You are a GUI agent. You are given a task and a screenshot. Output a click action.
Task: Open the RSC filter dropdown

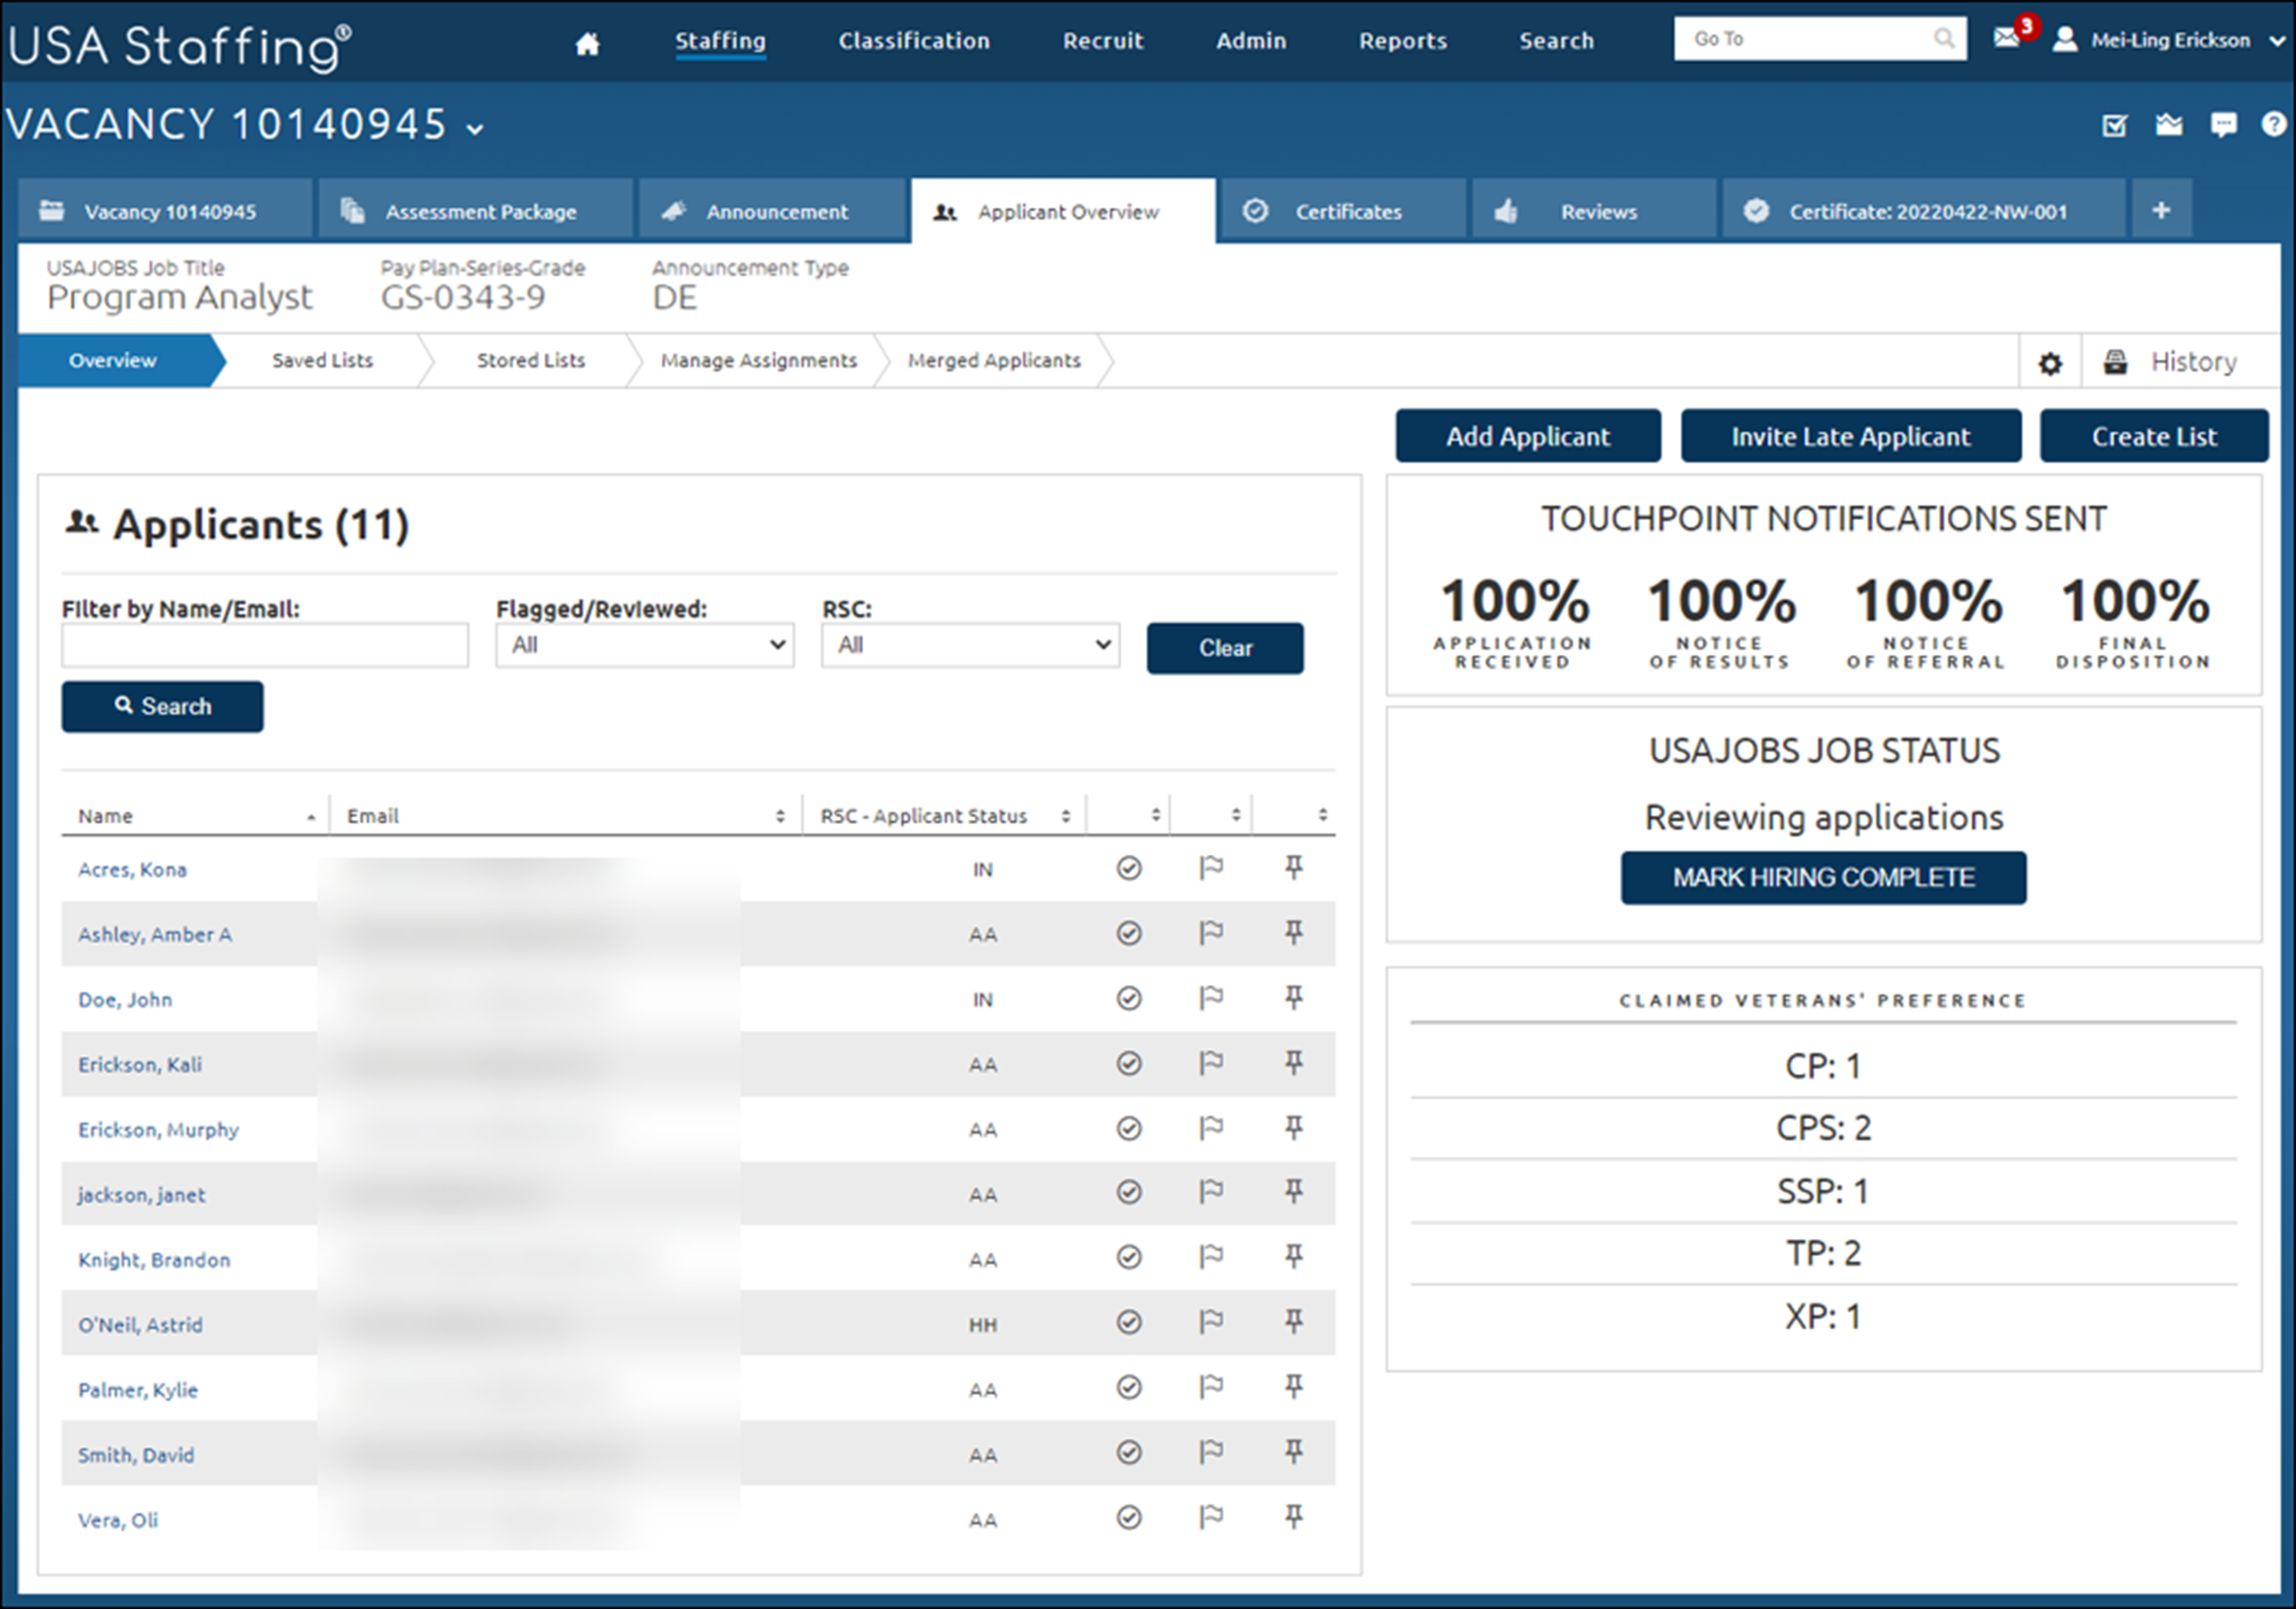point(970,646)
